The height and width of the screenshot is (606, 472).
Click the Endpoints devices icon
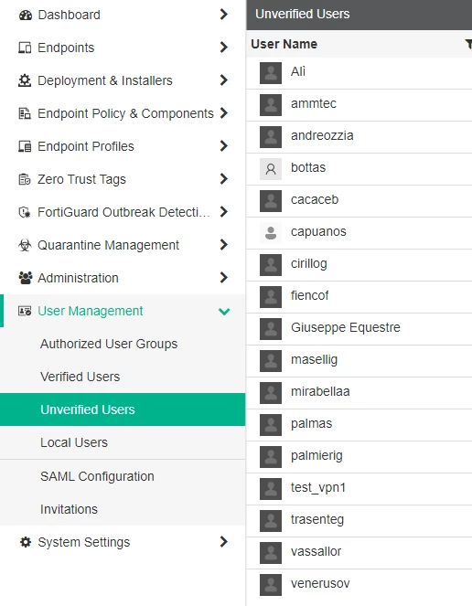[25, 48]
